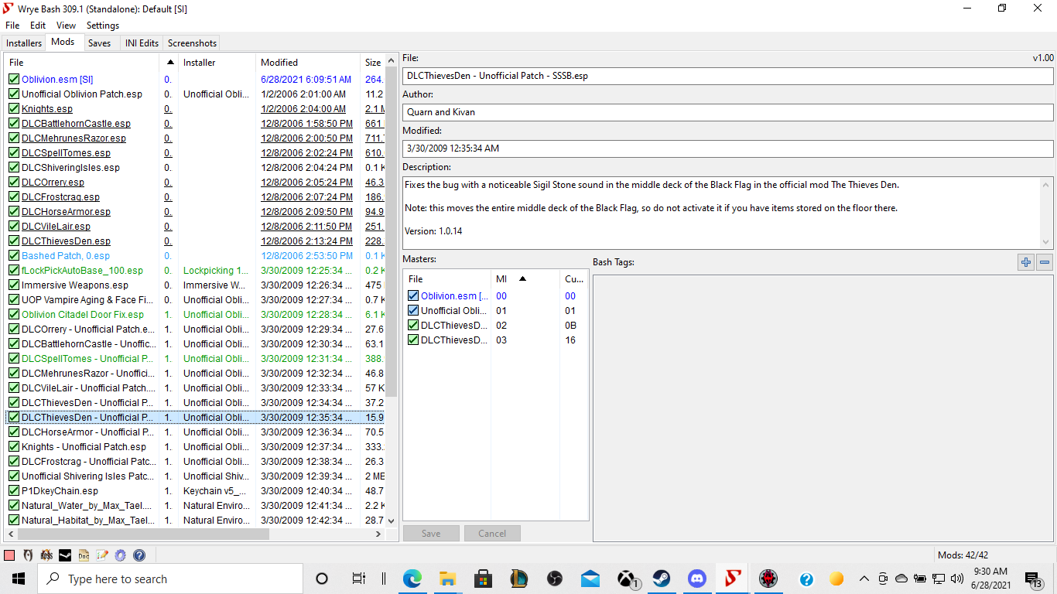Switch to the INI Edits tab
Screen dimensions: 1057x594
pyautogui.click(x=142, y=43)
